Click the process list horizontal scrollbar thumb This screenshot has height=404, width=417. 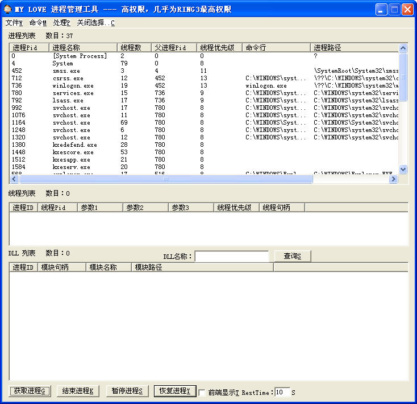point(166,179)
